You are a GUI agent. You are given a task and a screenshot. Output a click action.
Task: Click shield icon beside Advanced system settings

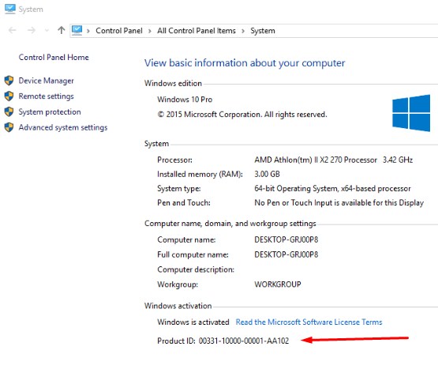tap(9, 127)
